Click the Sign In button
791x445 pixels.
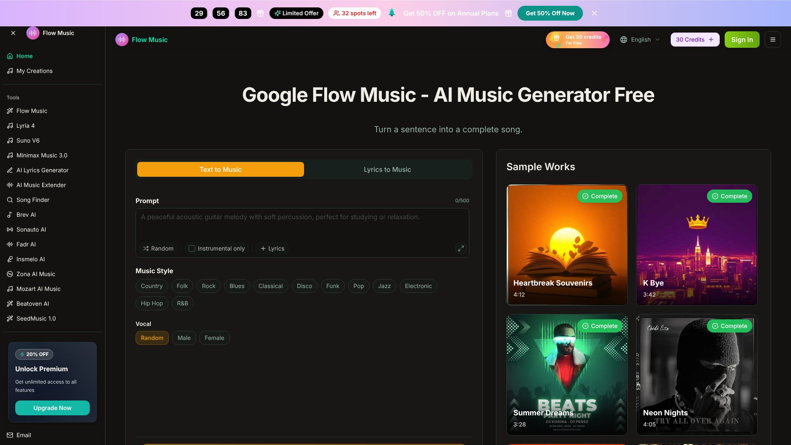pyautogui.click(x=742, y=40)
